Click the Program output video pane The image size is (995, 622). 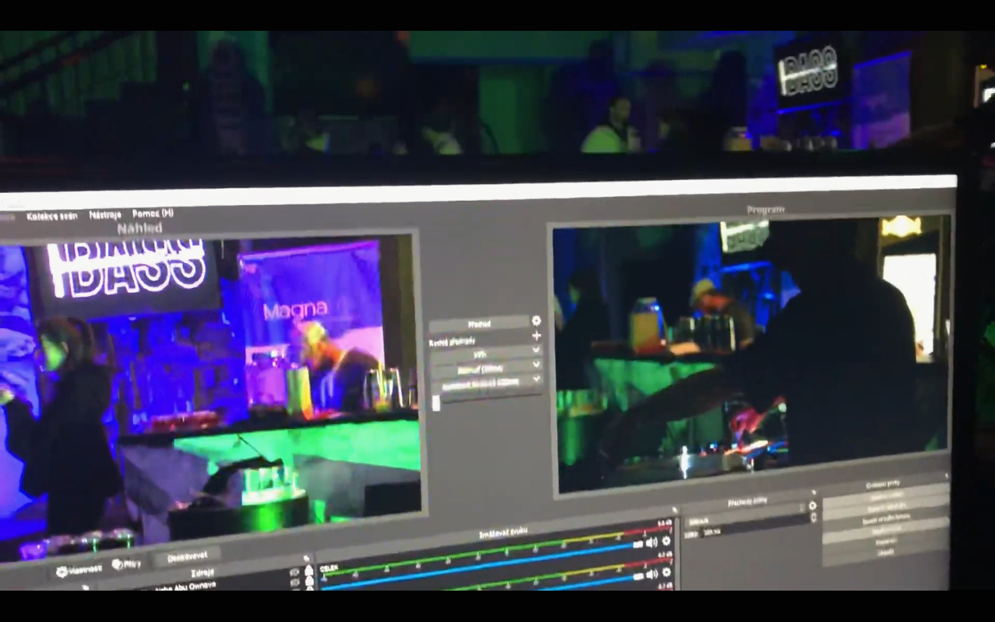point(752,354)
